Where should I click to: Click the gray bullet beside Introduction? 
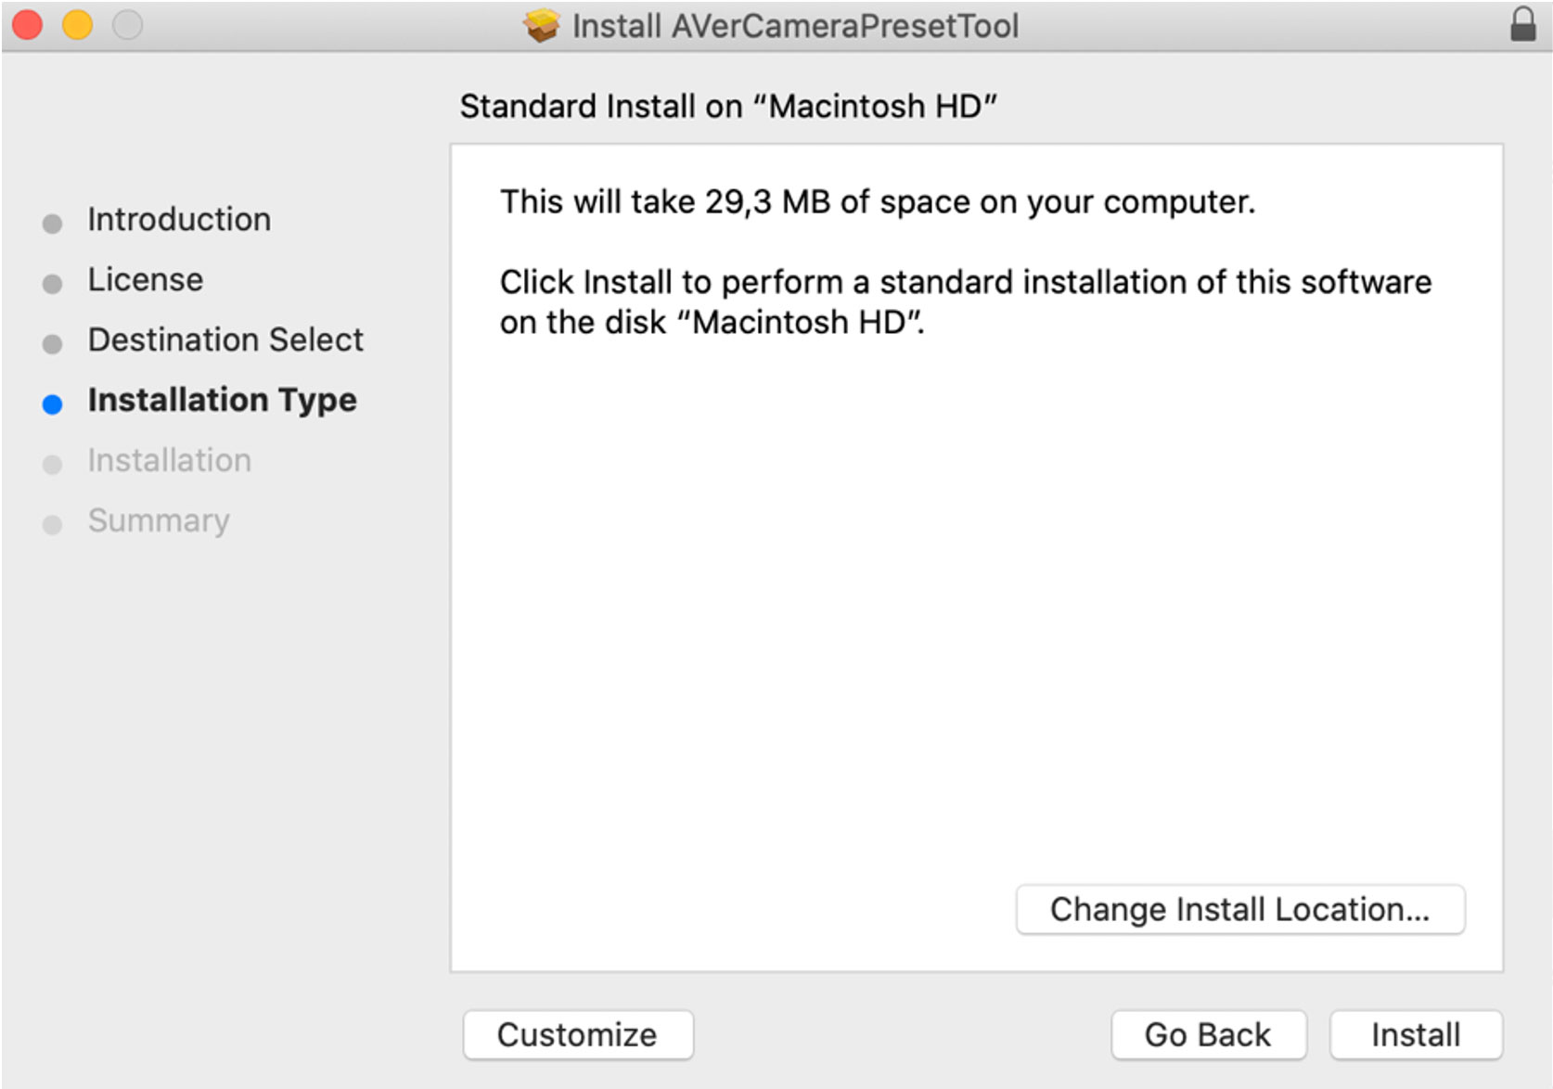click(x=53, y=224)
